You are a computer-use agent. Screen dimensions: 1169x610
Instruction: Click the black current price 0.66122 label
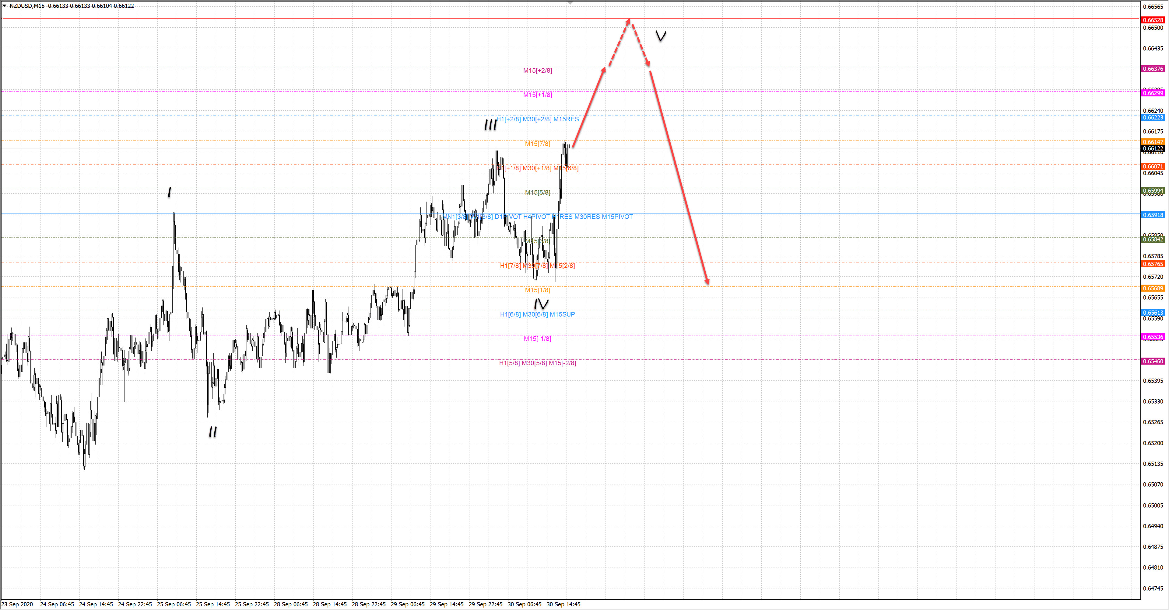pyautogui.click(x=1153, y=149)
